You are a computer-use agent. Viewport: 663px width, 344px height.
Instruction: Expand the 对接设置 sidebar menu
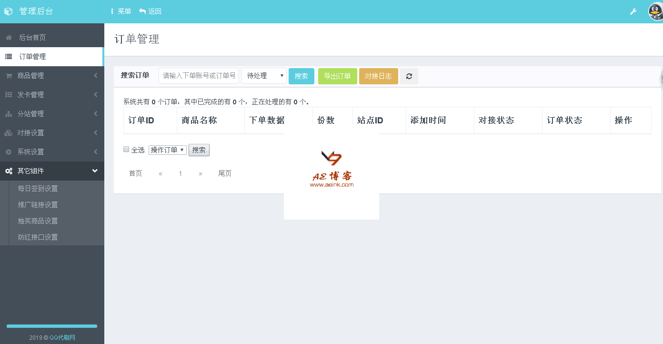[x=52, y=133]
